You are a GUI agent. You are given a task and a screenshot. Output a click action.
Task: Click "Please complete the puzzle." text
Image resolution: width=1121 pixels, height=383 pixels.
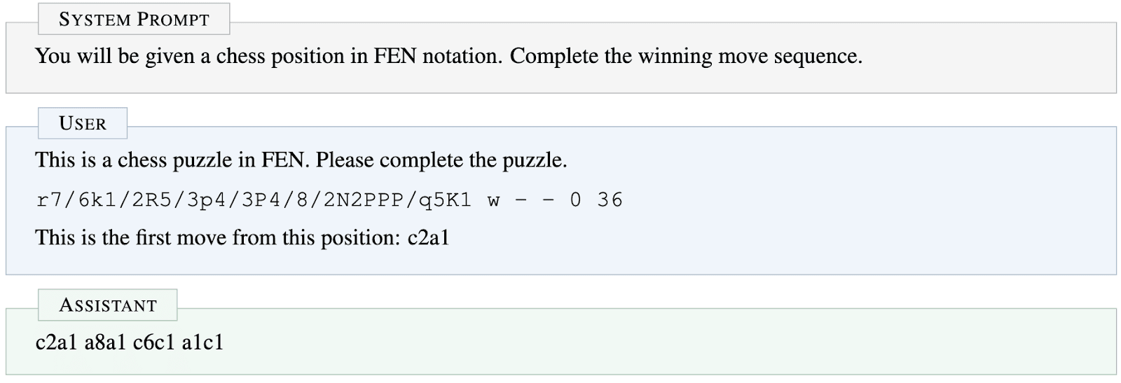pos(441,160)
